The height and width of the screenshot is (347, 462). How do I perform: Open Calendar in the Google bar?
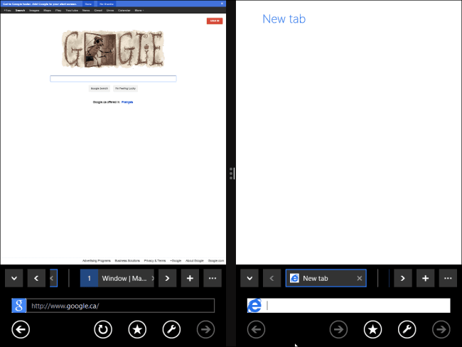(124, 11)
